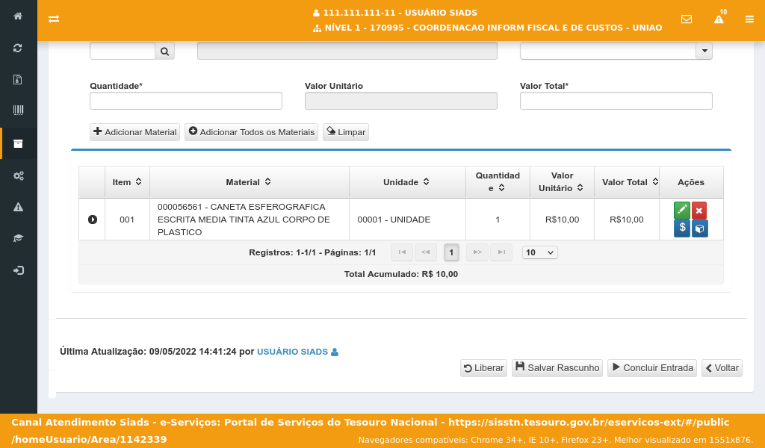Screen dimensions: 765x448
Task: Click the sign-out sidebar icon
Action: (x=18, y=270)
